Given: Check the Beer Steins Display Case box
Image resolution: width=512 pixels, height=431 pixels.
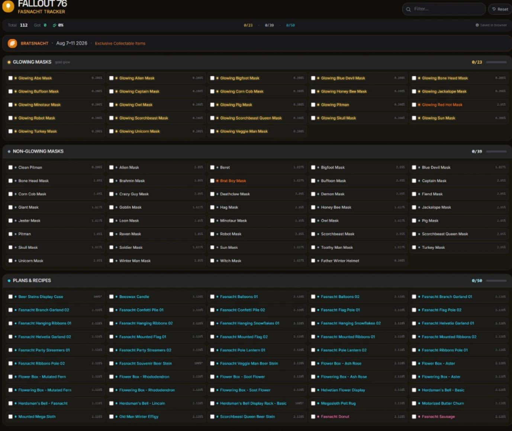Looking at the screenshot, I should pos(10,297).
